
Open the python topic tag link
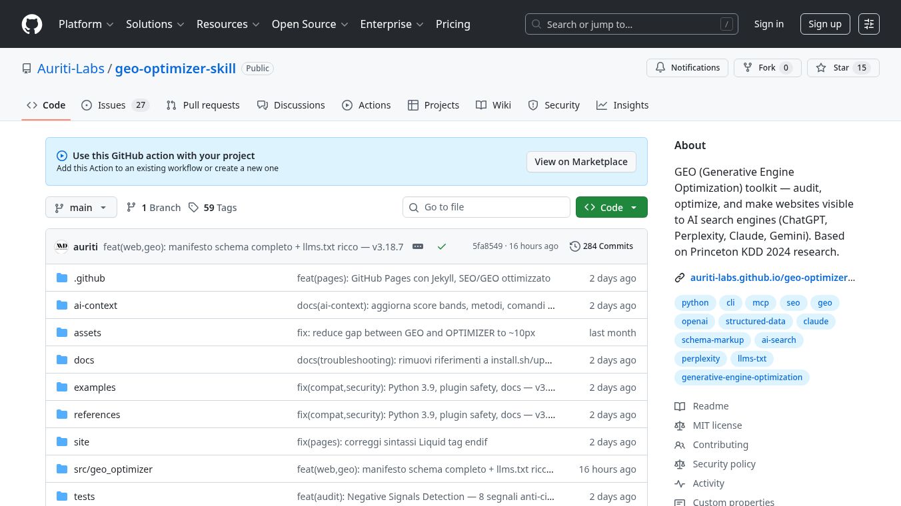(695, 302)
